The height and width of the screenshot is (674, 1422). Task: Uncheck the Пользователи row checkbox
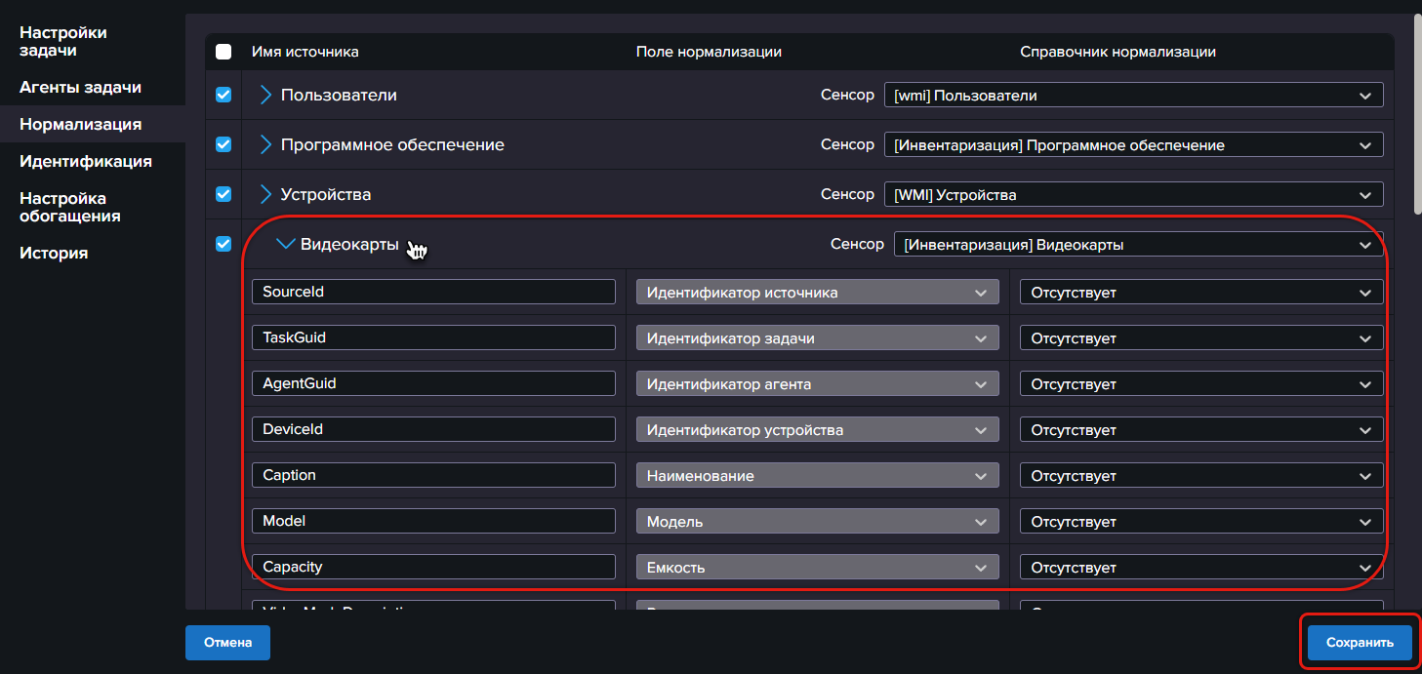(223, 95)
